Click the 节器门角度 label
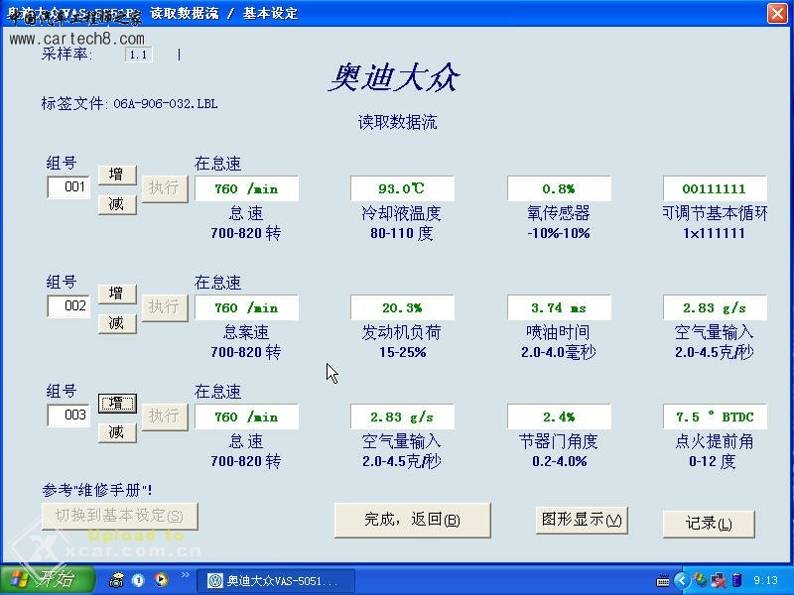The height and width of the screenshot is (595, 794). coord(559,441)
